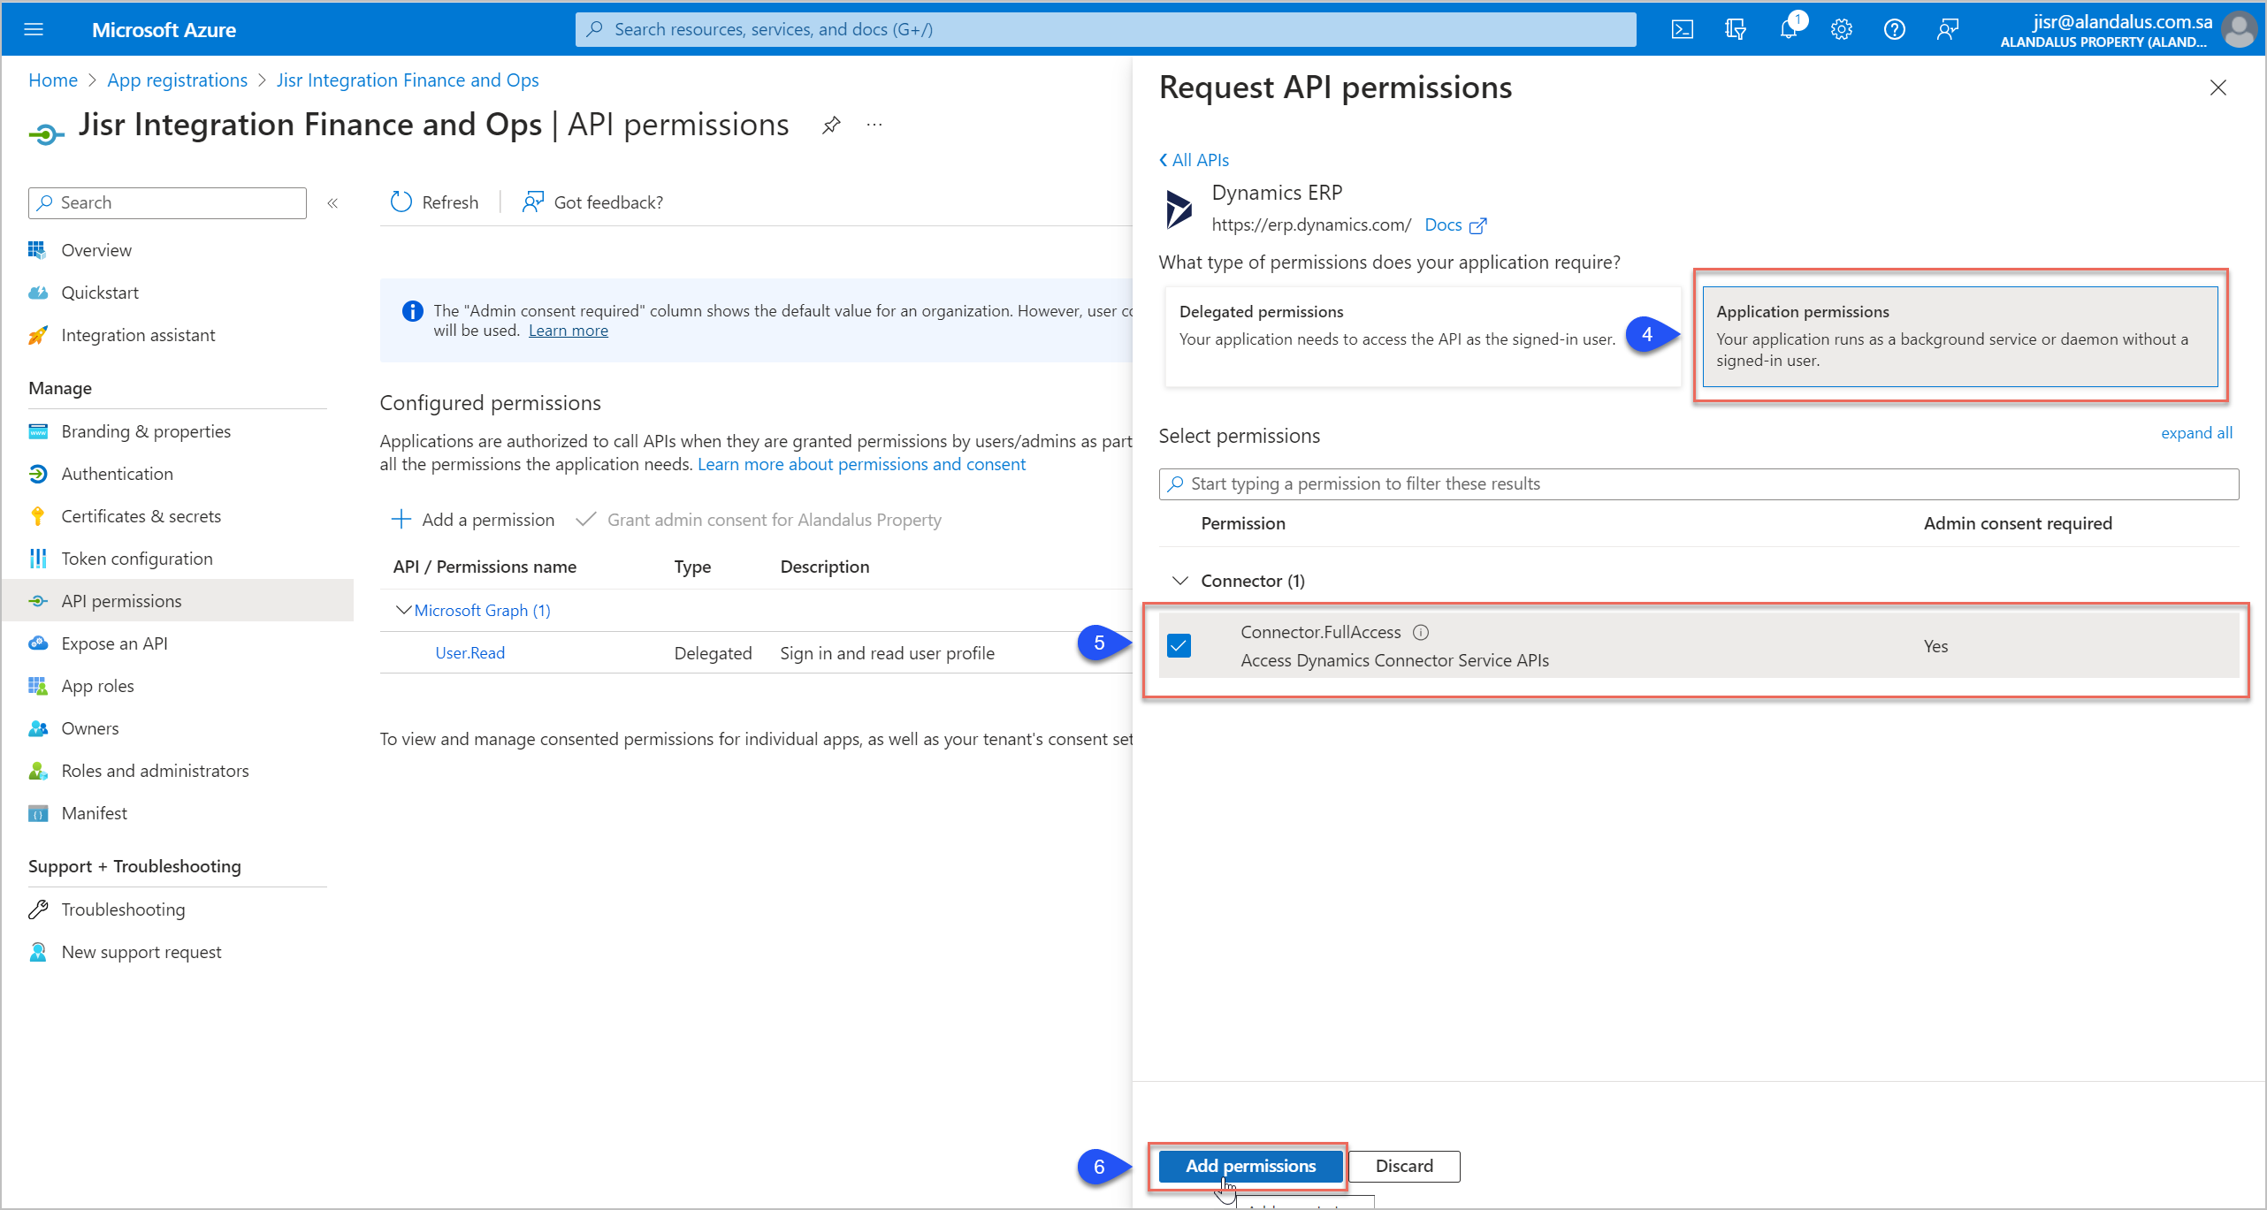Collapse the left navigation sidebar

click(x=332, y=202)
